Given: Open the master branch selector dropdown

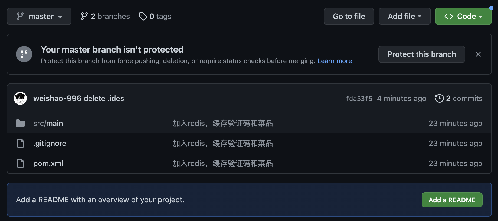Looking at the screenshot, I should click(x=39, y=16).
